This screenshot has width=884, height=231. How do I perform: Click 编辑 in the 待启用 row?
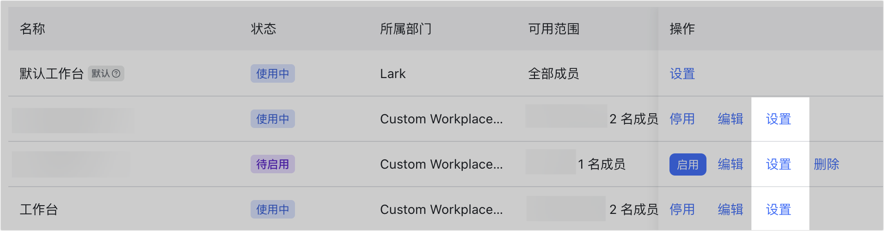730,164
